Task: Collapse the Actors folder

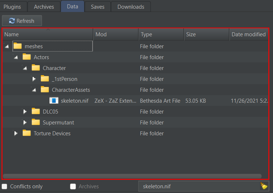Action: (16, 57)
